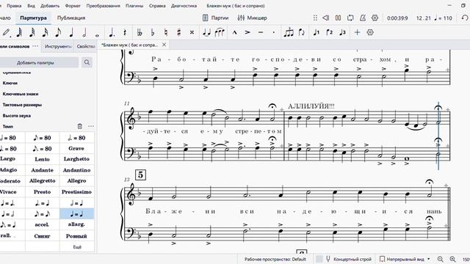
Task: Select the 32nd note duration
Action: [x=32, y=32]
